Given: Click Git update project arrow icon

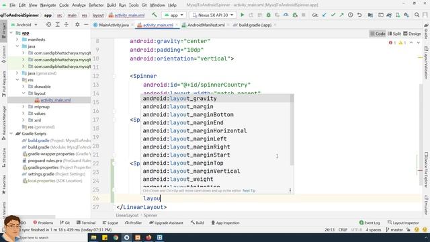Looking at the screenshot, I should tap(325, 15).
